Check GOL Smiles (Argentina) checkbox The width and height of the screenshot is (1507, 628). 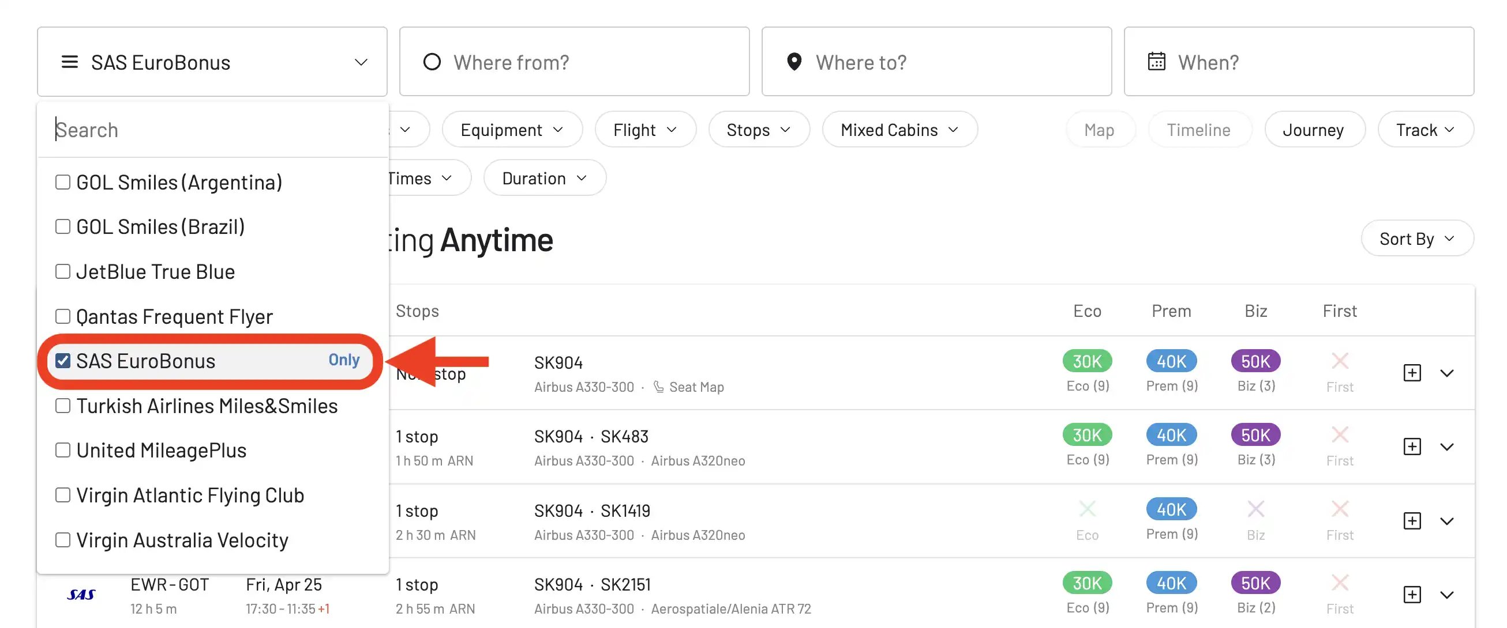(x=62, y=182)
